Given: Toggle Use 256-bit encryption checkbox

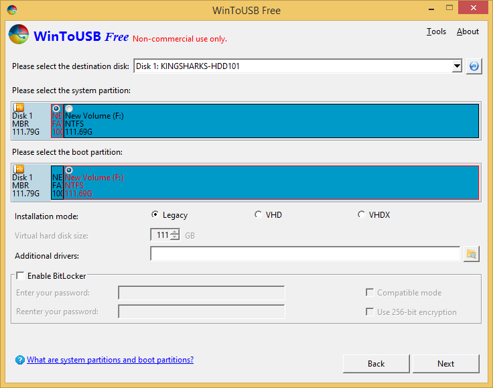Looking at the screenshot, I should [x=370, y=312].
